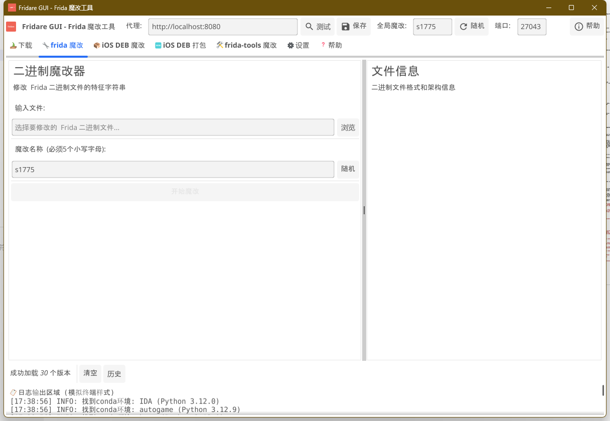Click the log area scrollbar
This screenshot has height=421, width=610.
coord(603,390)
